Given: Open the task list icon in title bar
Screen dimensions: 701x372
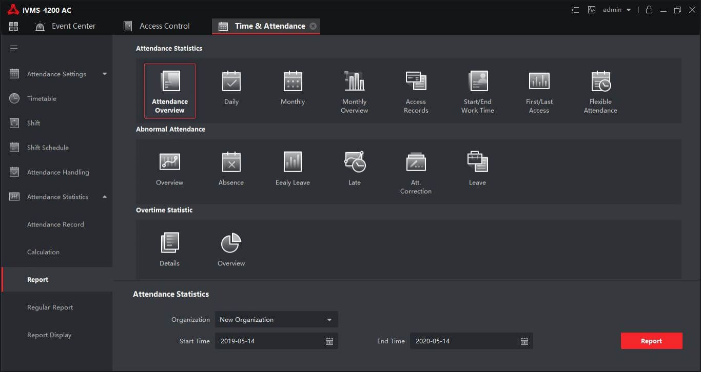Looking at the screenshot, I should click(575, 10).
